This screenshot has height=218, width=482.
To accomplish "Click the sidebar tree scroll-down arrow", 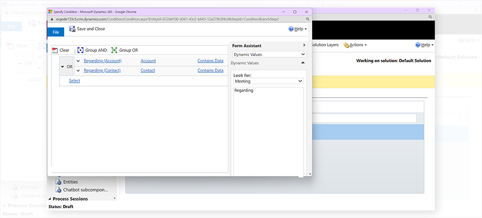I will [x=115, y=198].
